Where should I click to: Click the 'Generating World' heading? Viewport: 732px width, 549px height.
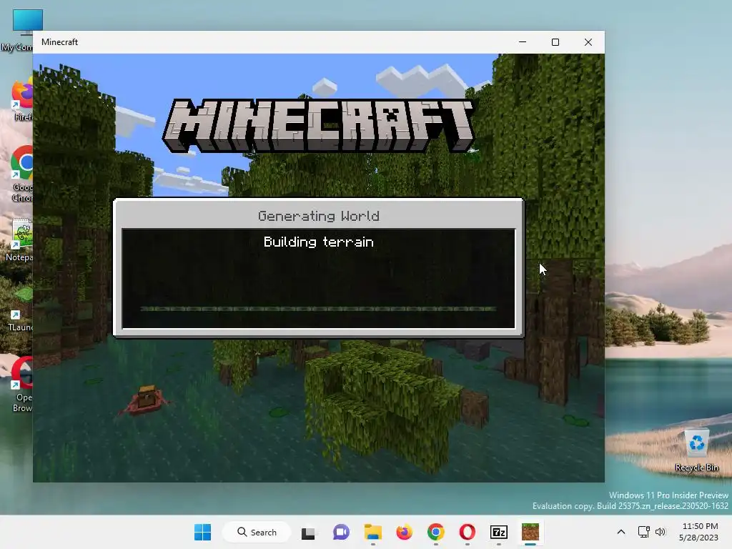pyautogui.click(x=318, y=216)
